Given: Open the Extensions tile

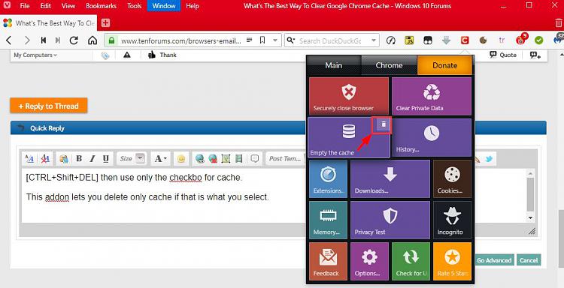Looking at the screenshot, I should point(328,178).
